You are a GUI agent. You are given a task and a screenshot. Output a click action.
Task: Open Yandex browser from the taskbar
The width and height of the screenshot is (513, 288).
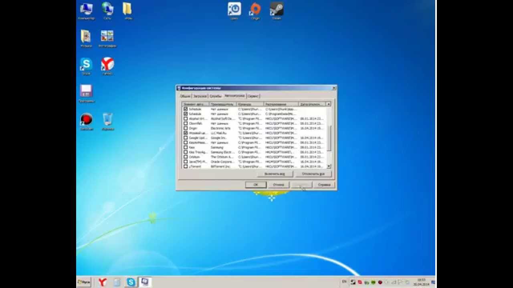coord(103,282)
